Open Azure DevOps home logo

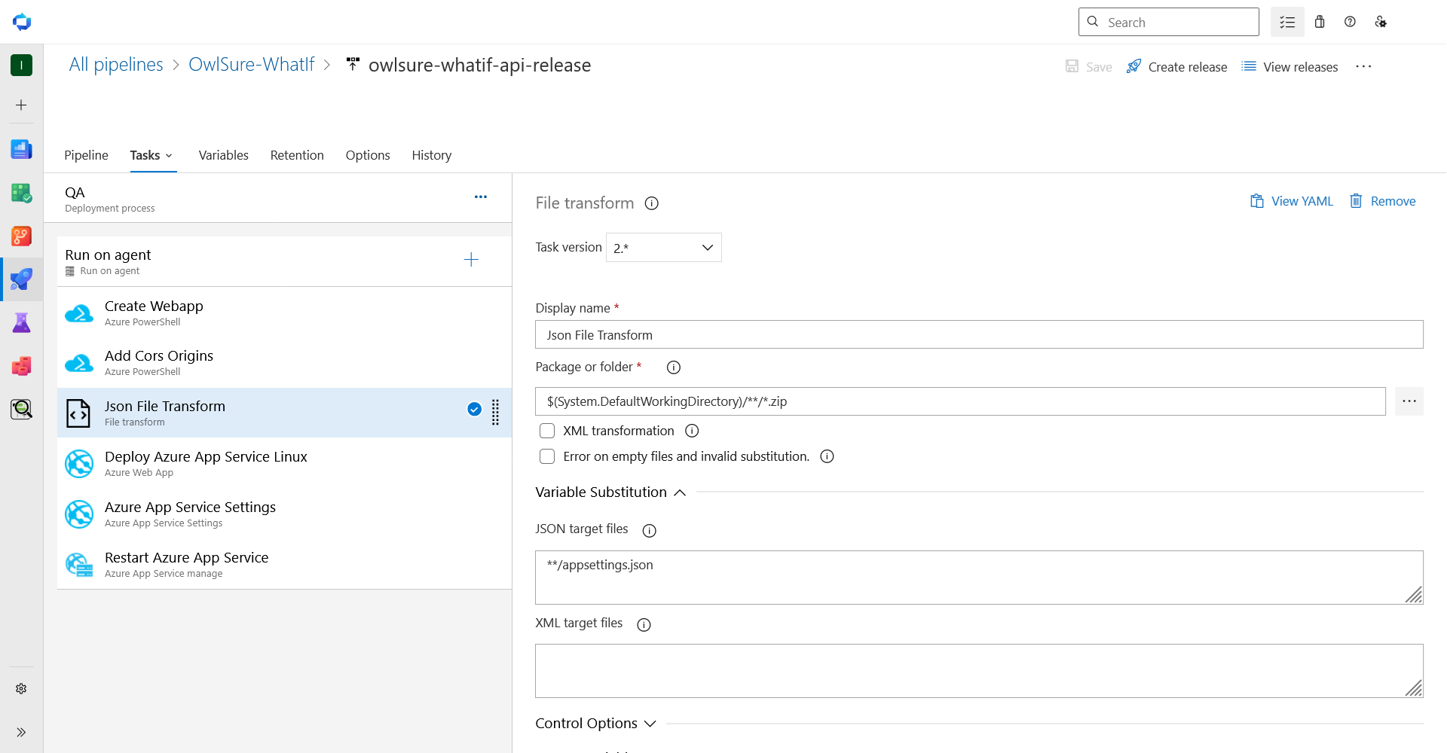tap(22, 22)
